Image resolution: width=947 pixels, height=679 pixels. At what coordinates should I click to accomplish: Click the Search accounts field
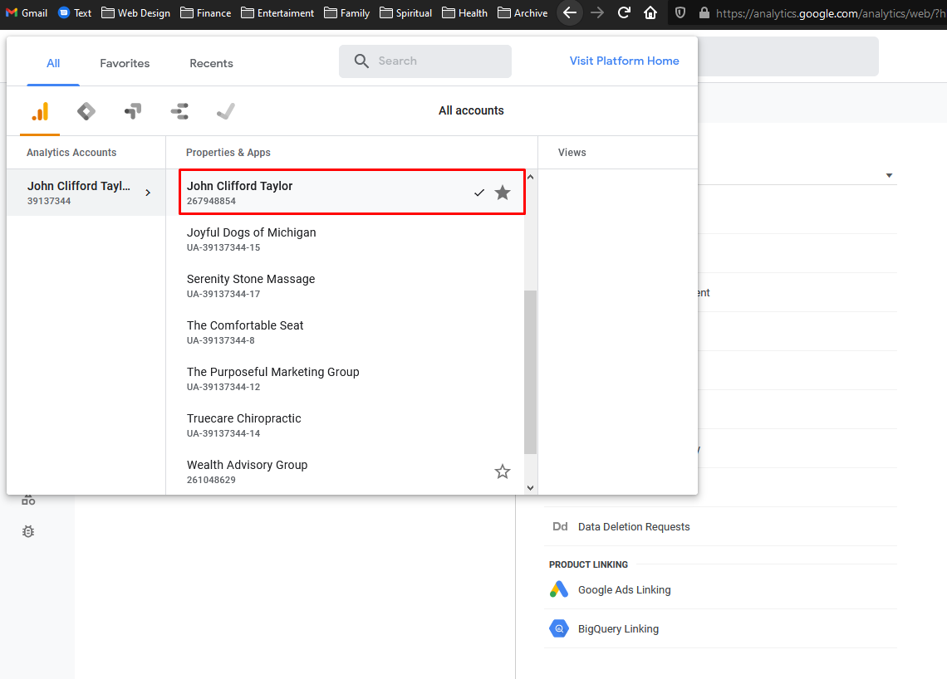click(425, 61)
